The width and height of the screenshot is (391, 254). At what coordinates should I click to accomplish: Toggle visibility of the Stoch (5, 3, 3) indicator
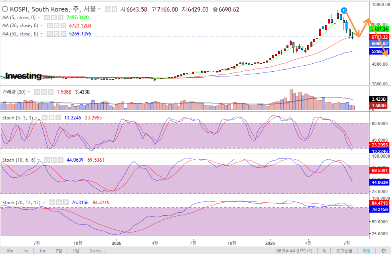pos(45,118)
